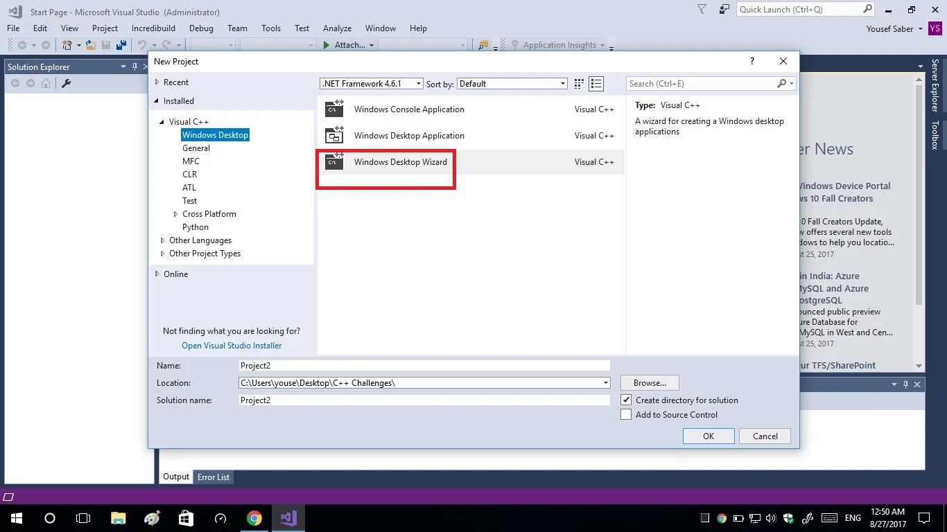Click the Windows Desktop Wizard template icon

pyautogui.click(x=334, y=161)
